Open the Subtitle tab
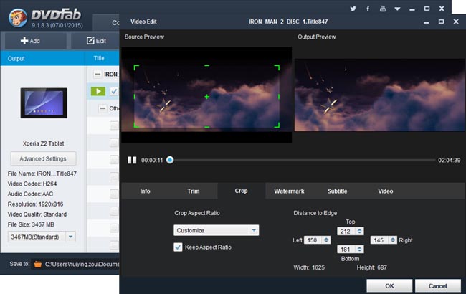466x294 pixels. pyautogui.click(x=338, y=191)
